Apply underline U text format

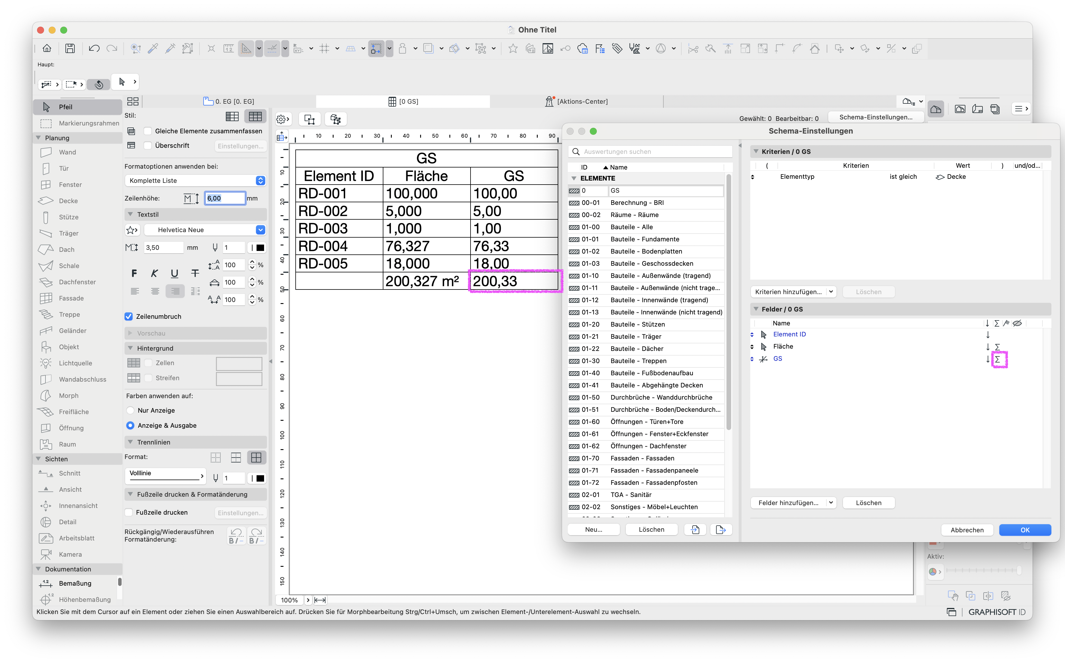[x=174, y=274]
